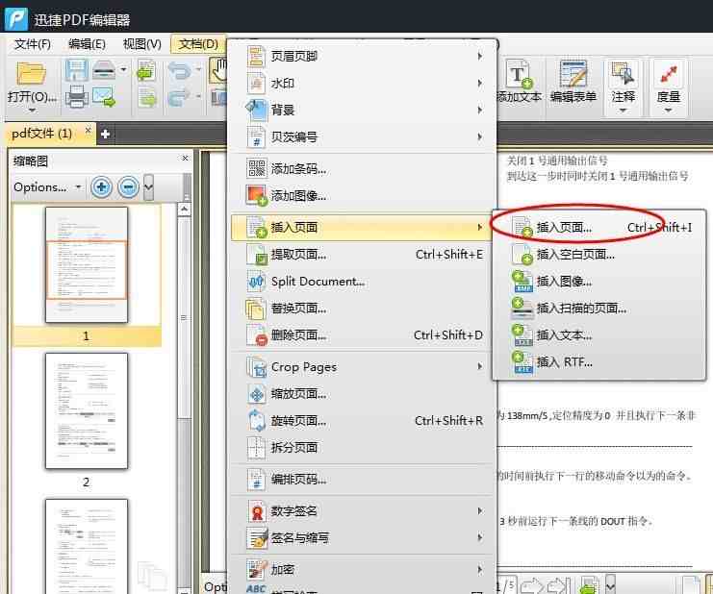The image size is (713, 594).
Task: Open the 编辑(E) menu
Action: click(87, 44)
